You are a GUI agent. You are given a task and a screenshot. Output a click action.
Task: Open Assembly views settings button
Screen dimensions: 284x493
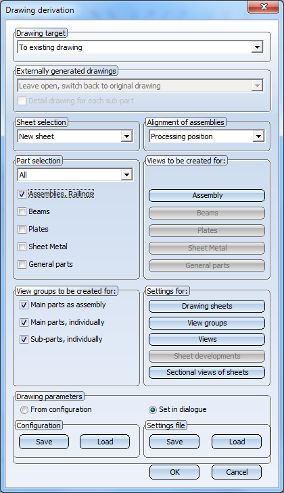coord(207,196)
